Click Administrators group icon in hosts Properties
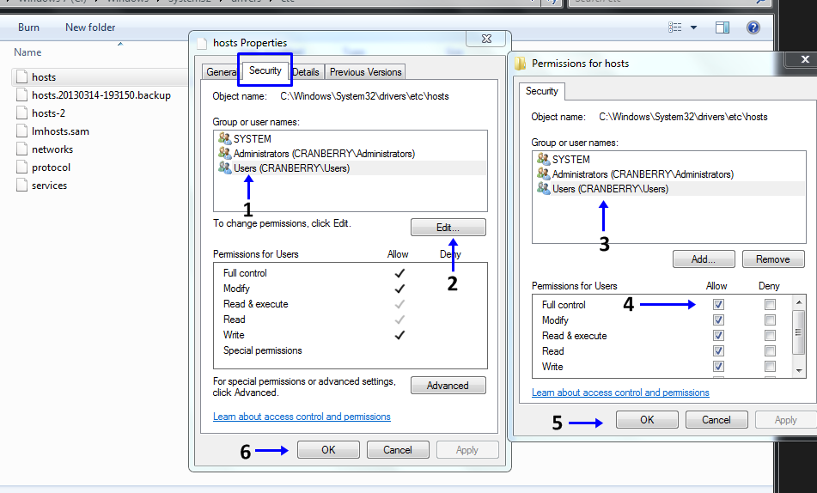Screen dimensions: 817x493 [x=224, y=153]
